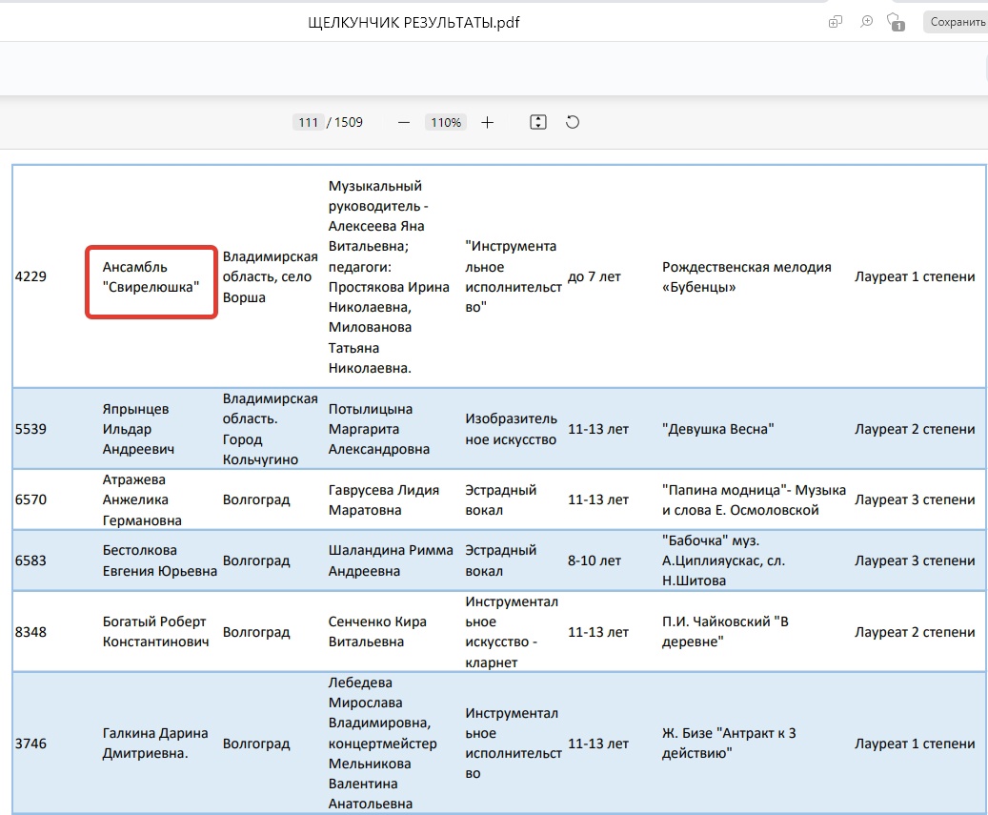Select Богатый Роберт Константинович cell
This screenshot has height=815, width=988.
pyautogui.click(x=155, y=632)
